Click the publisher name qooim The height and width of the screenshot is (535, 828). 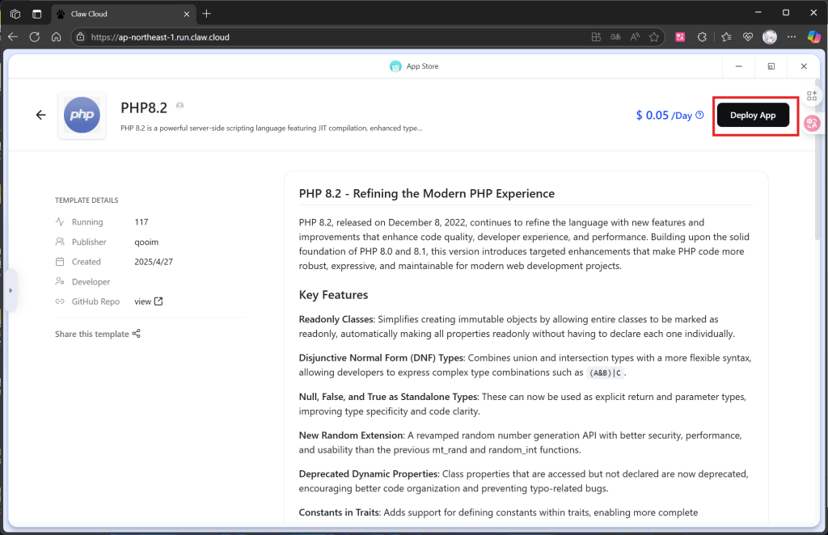coord(146,242)
